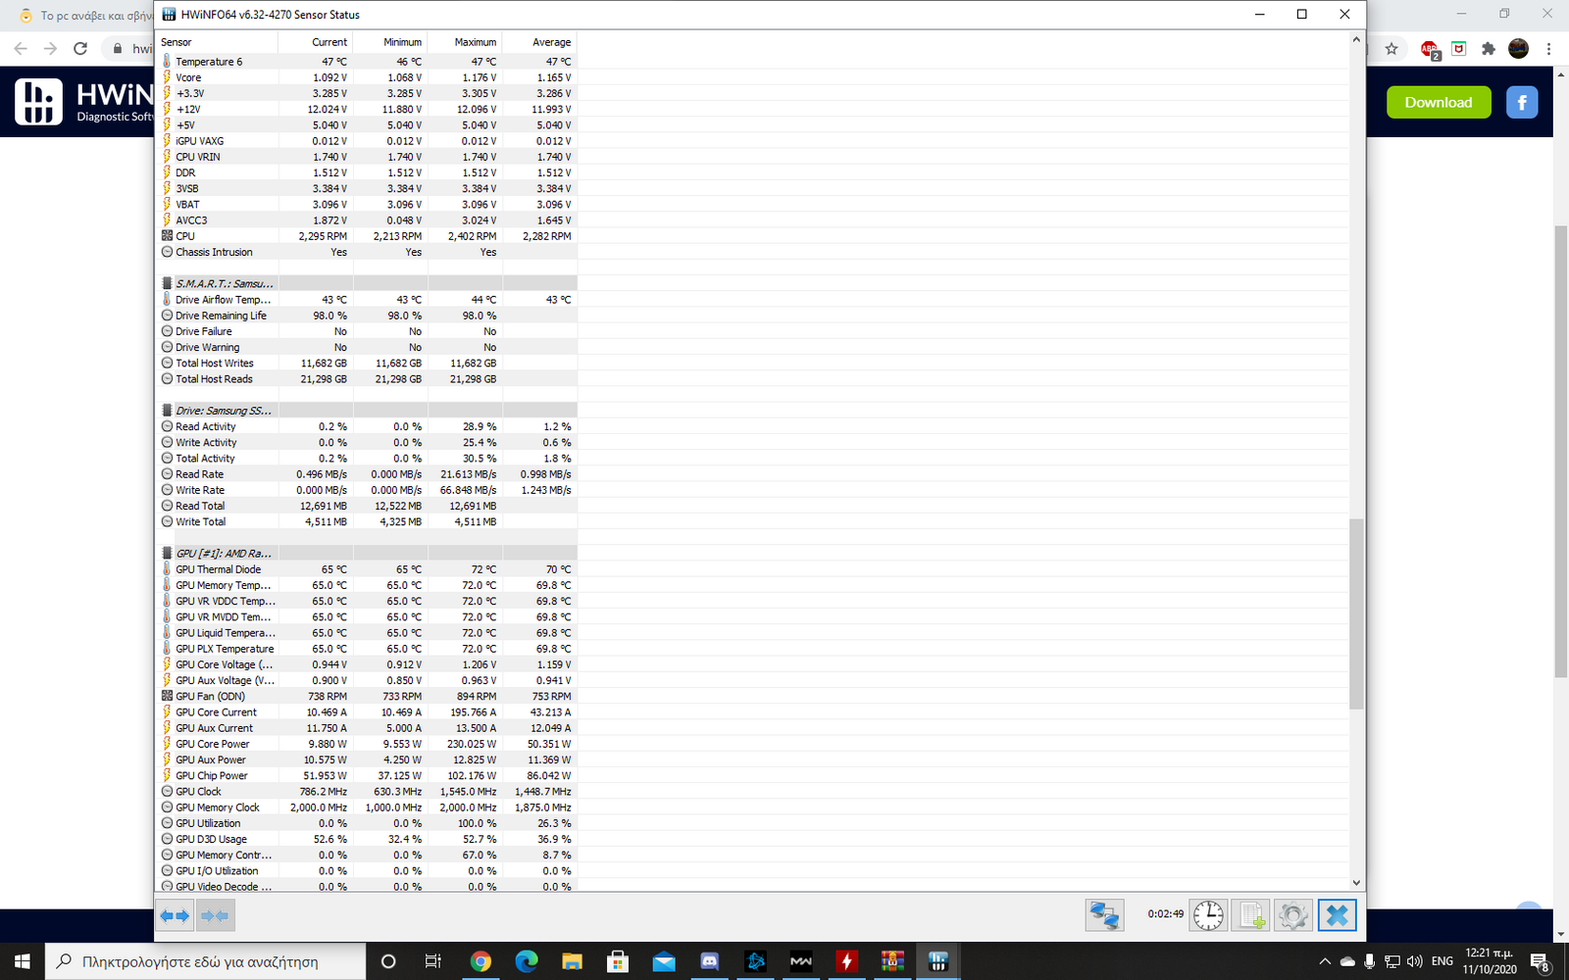Screen dimensions: 1569x980
Task: Select the GPU Core Power row
Action: coord(367,744)
